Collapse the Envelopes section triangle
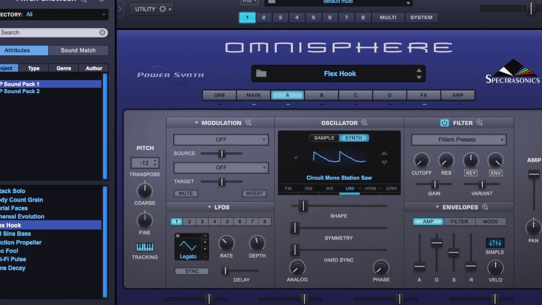The image size is (542, 305). [x=437, y=207]
